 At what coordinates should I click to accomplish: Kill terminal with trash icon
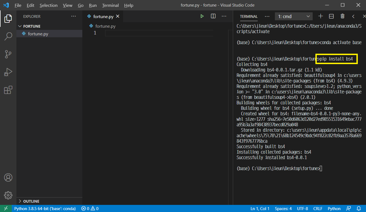coord(342,16)
